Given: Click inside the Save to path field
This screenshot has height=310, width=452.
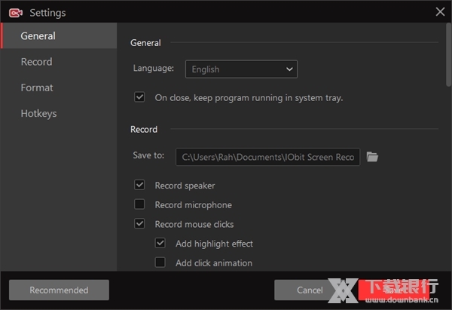Looking at the screenshot, I should 267,157.
